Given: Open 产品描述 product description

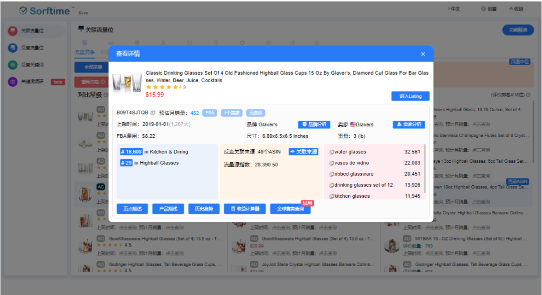Looking at the screenshot, I should point(168,209).
